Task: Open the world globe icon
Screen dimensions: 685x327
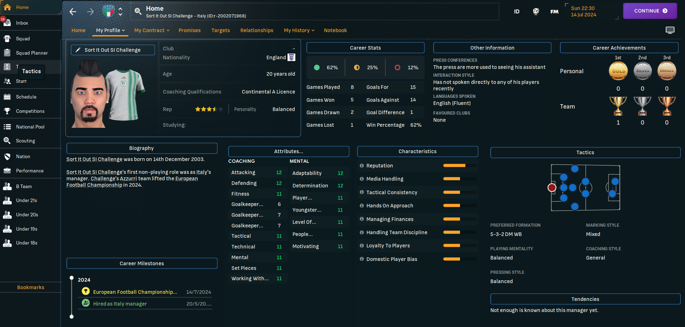Action: (536, 11)
